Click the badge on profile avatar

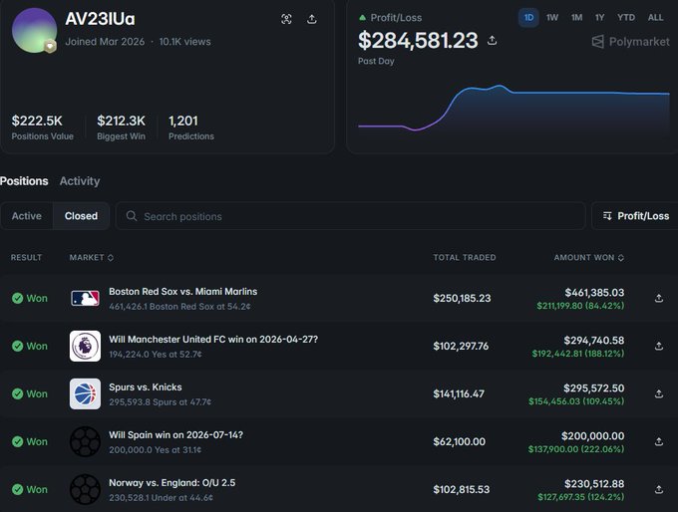click(50, 46)
